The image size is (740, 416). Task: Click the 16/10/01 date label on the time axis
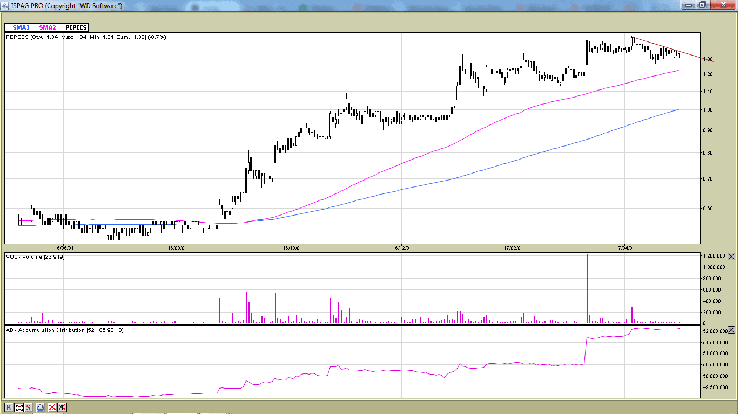coord(291,248)
